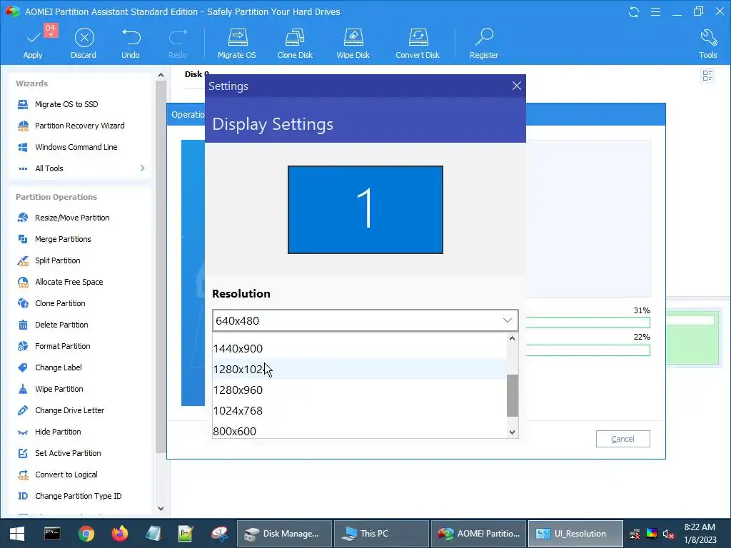This screenshot has height=548, width=731.
Task: Click refresh icon in title bar
Action: click(x=634, y=11)
